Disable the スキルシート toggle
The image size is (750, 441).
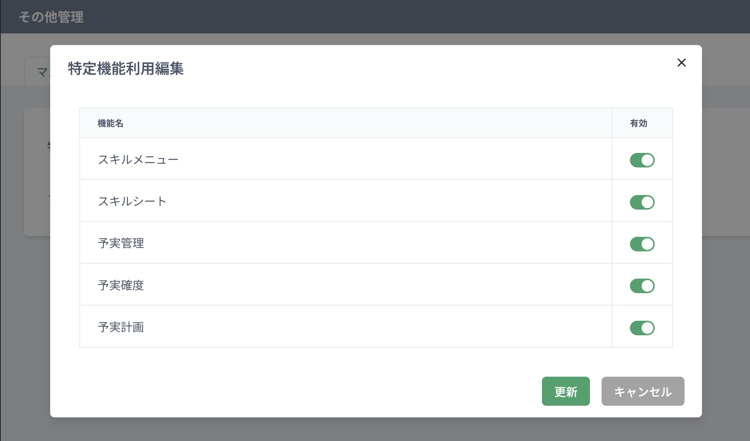(x=642, y=202)
